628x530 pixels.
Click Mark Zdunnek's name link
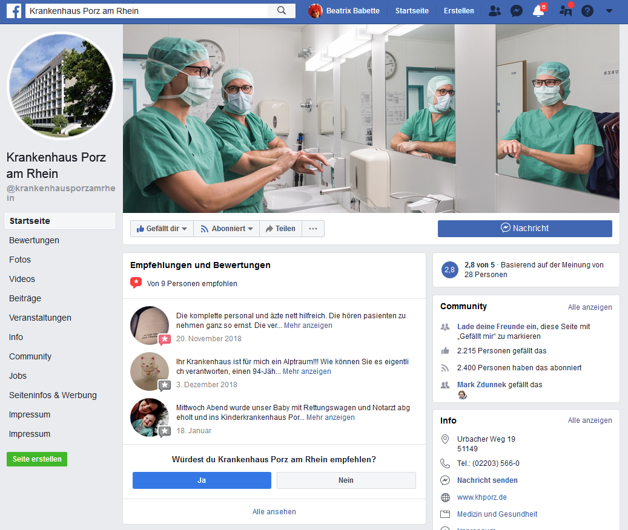481,385
